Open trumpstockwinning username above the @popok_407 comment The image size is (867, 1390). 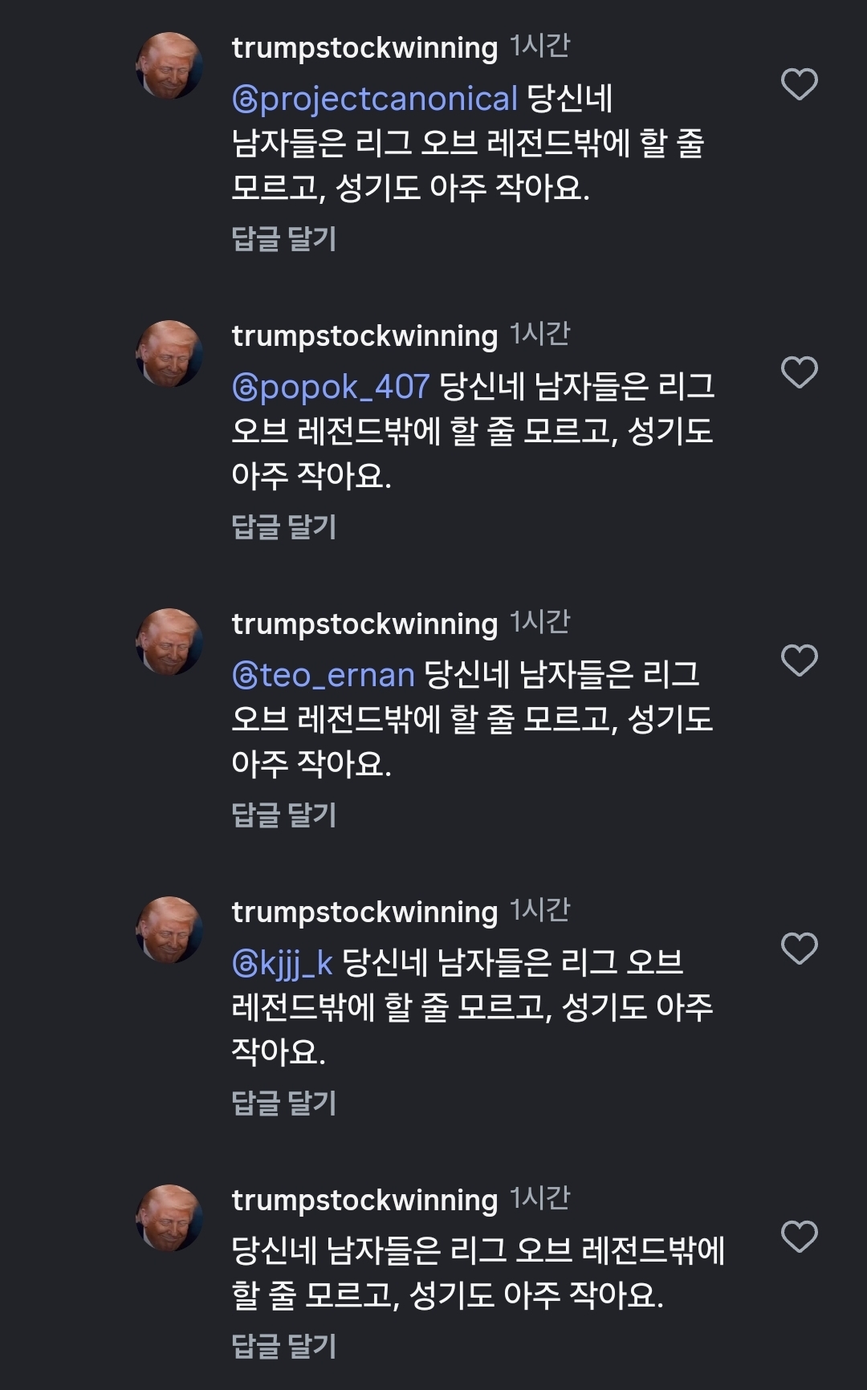pos(364,336)
